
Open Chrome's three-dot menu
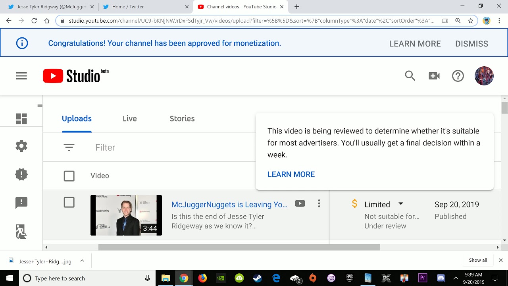tap(499, 21)
